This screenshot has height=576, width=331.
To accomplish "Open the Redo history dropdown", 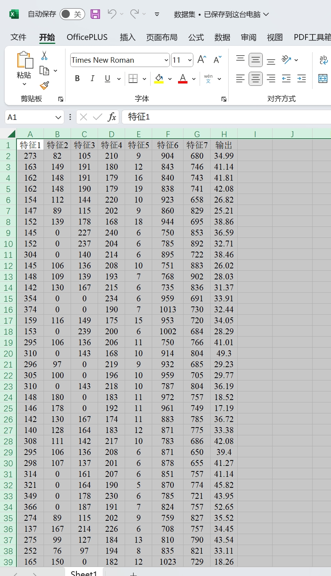I will (x=144, y=14).
